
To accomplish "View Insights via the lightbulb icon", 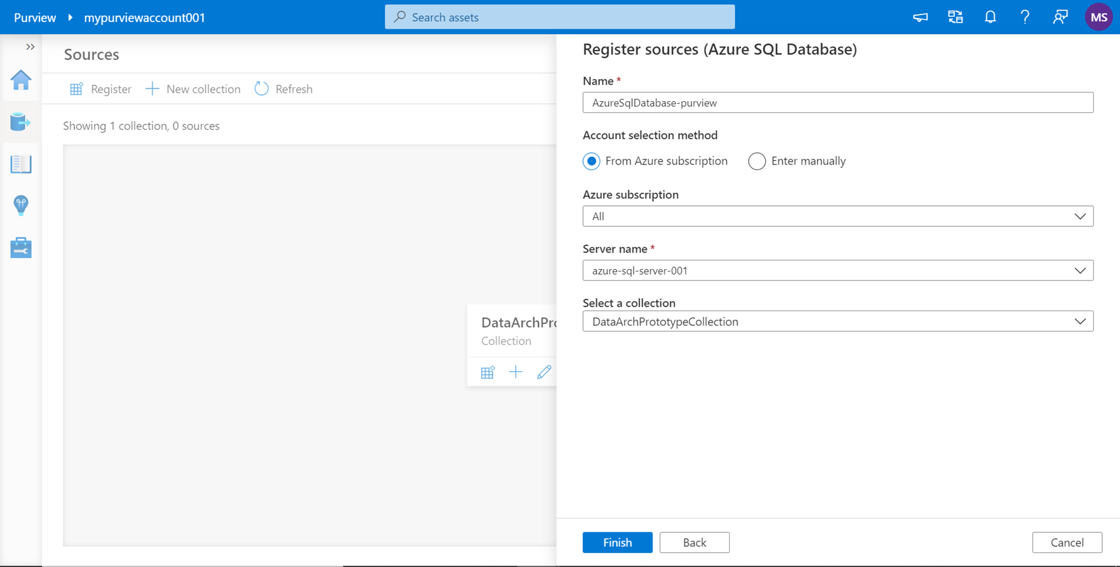I will [21, 205].
